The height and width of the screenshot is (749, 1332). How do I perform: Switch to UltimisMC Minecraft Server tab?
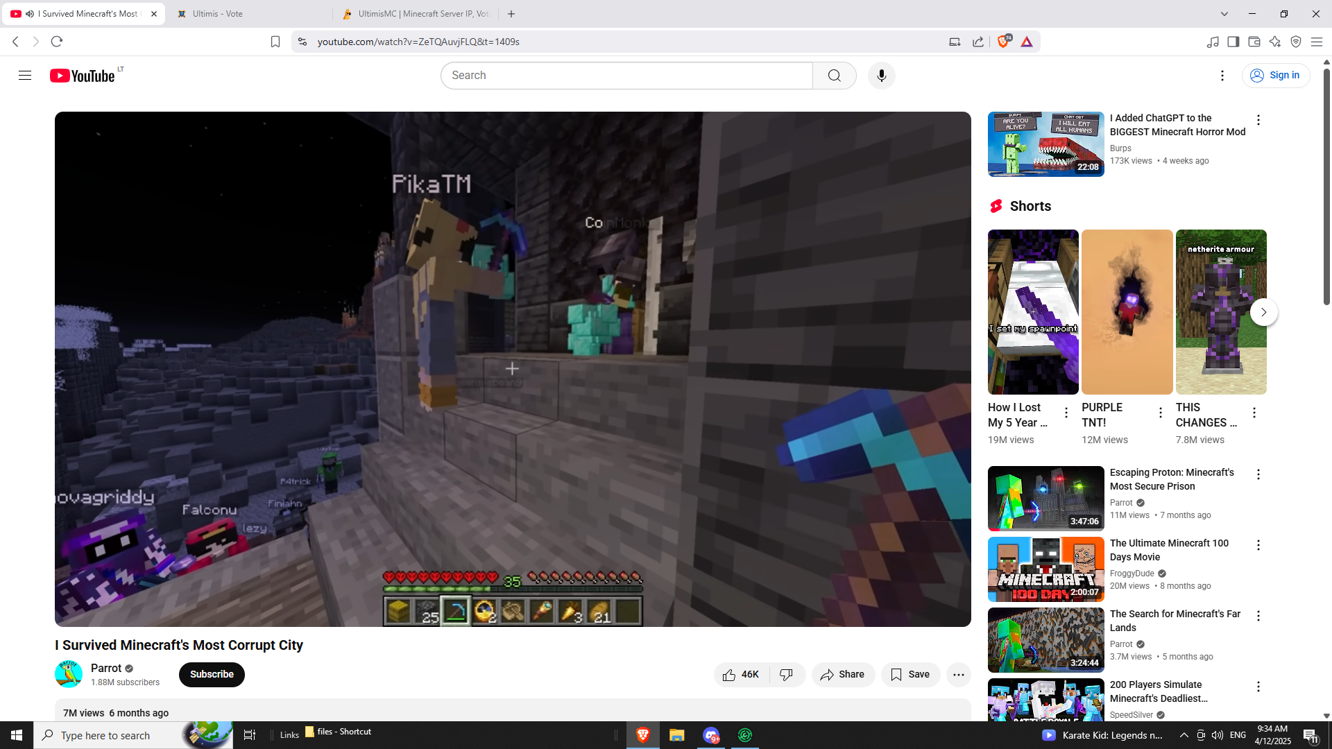click(416, 14)
